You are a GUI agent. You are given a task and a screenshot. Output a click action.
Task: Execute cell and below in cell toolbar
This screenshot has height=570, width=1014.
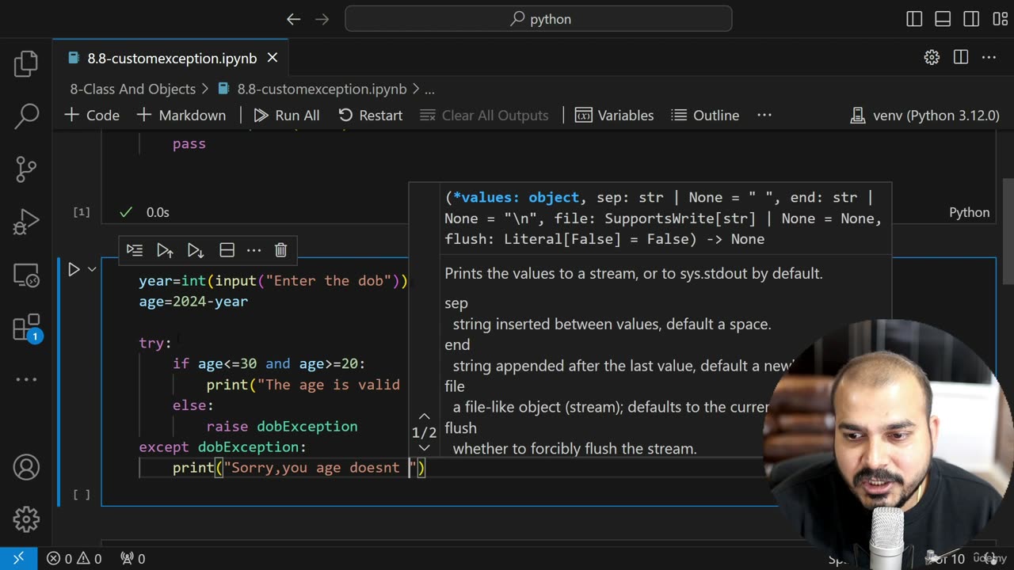click(x=195, y=250)
